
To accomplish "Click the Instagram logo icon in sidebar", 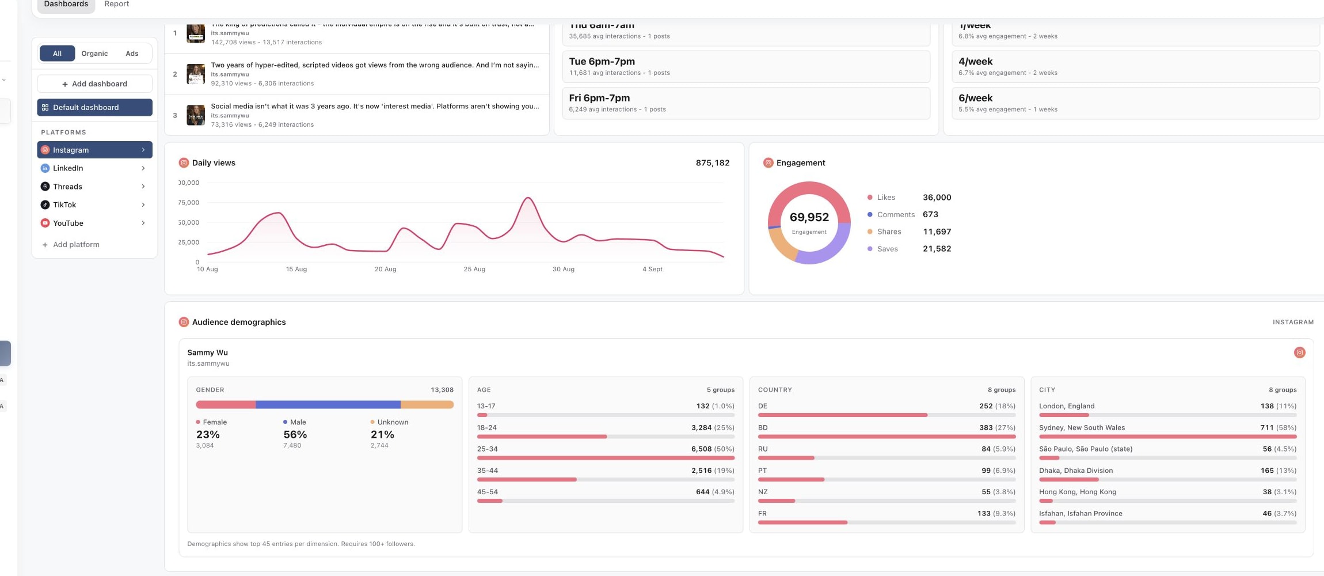I will pyautogui.click(x=45, y=150).
